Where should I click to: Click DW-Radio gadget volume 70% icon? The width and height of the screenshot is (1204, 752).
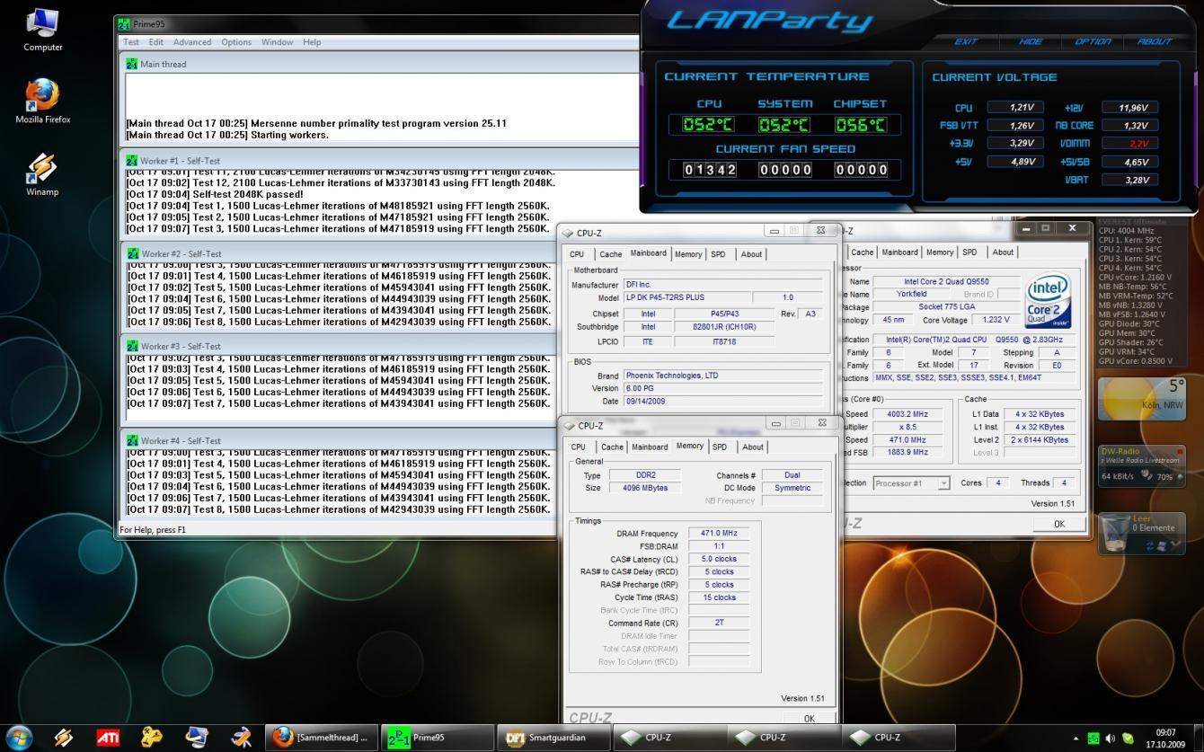[x=1147, y=476]
